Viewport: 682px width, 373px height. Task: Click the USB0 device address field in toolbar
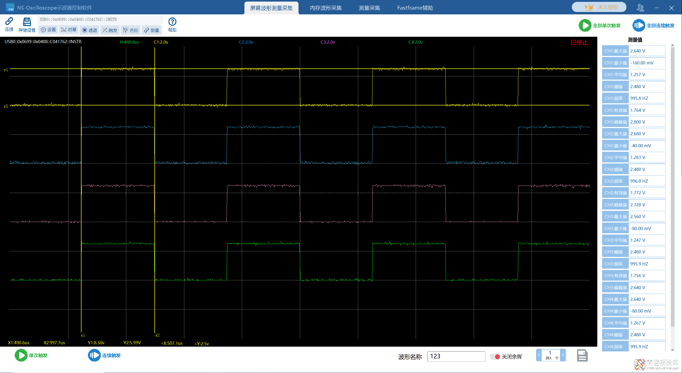pyautogui.click(x=101, y=19)
